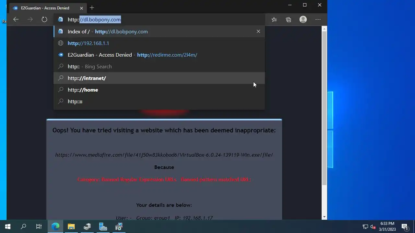Click Microsoft Edge icon in taskbar
Image resolution: width=415 pixels, height=233 pixels.
coord(55,227)
